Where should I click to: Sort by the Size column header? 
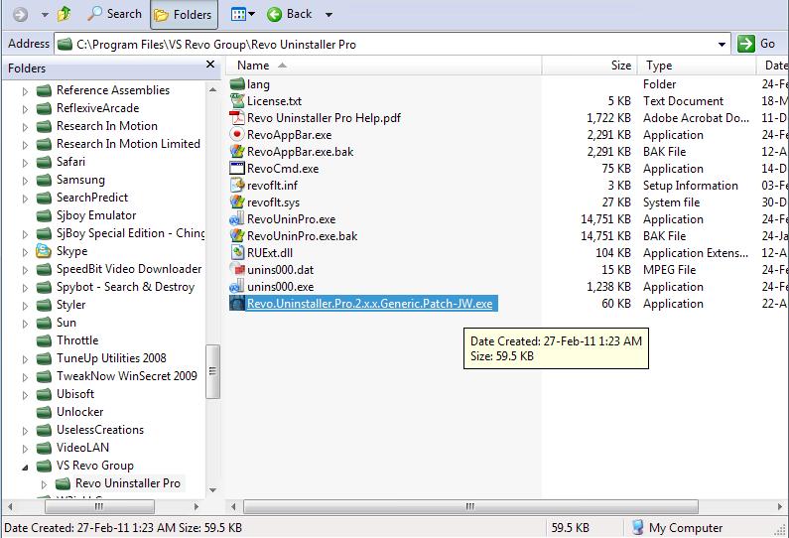(590, 66)
